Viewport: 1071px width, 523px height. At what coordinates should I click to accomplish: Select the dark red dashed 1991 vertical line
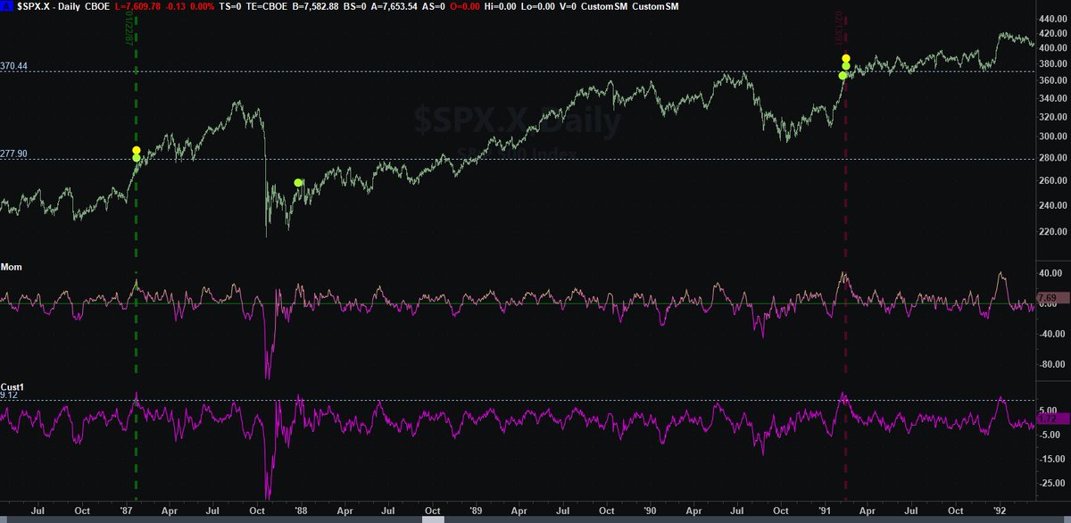(845, 259)
